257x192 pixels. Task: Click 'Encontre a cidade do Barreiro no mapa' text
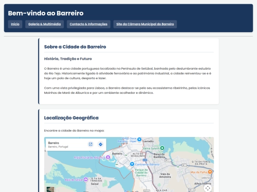pyautogui.click(x=74, y=131)
